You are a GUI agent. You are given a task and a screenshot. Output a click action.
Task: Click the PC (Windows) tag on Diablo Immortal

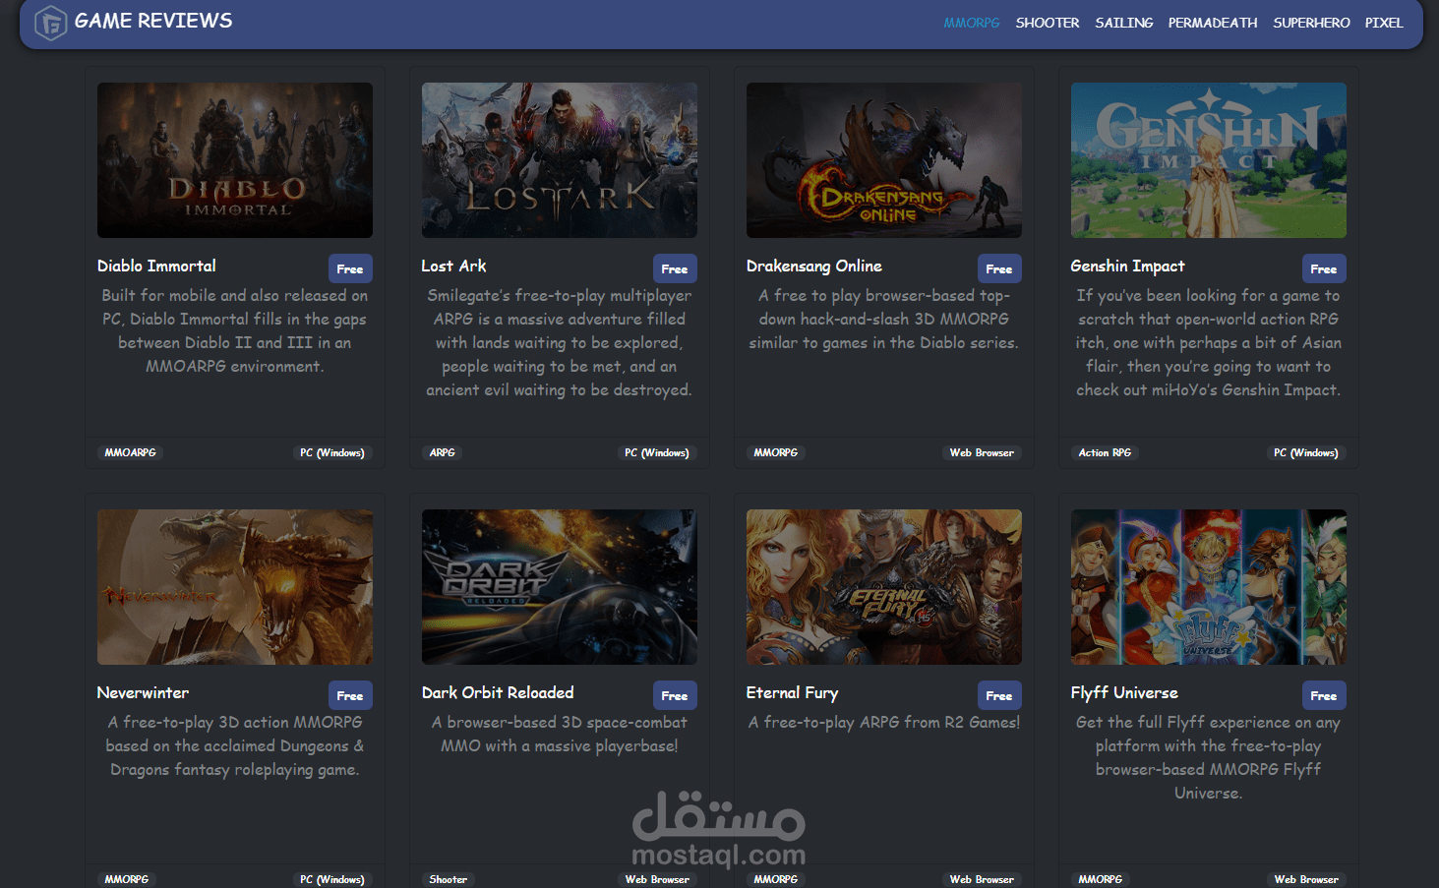pos(332,452)
